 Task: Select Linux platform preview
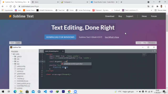[x=139, y=43]
